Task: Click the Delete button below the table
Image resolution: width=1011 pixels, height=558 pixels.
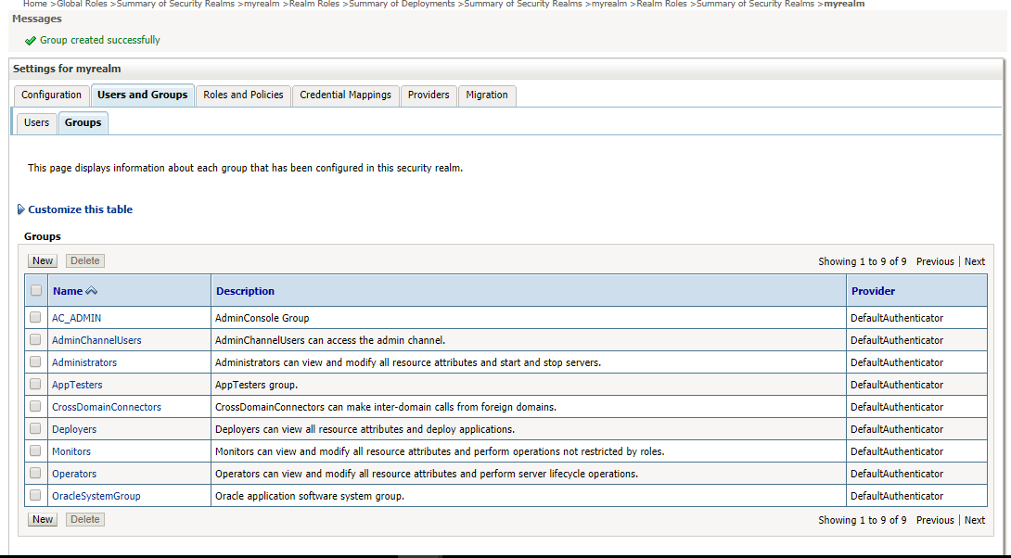Action: coord(85,519)
